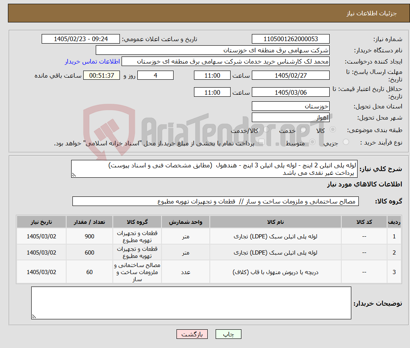Viewport: 410px width, 348px height.
Task: Click the buyer organization name field
Action: coord(213,50)
